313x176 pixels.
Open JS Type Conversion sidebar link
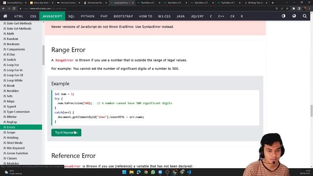(16, 112)
